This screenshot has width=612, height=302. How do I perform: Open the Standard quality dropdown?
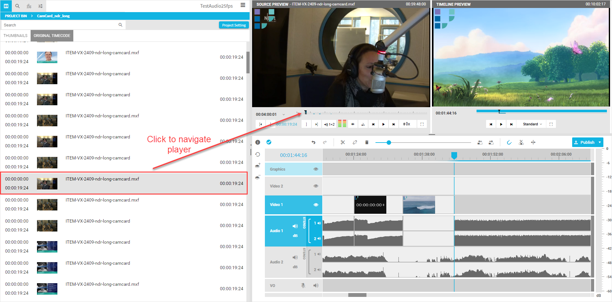[532, 124]
